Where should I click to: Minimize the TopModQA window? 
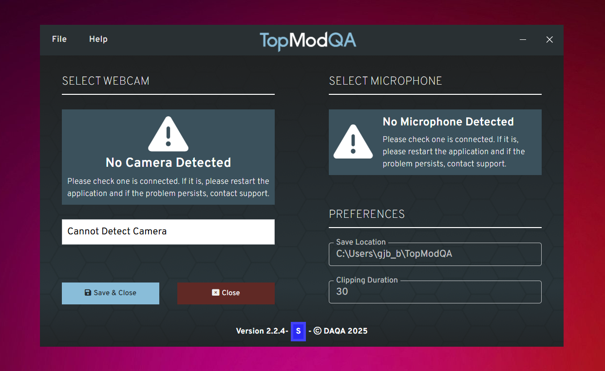pyautogui.click(x=523, y=39)
